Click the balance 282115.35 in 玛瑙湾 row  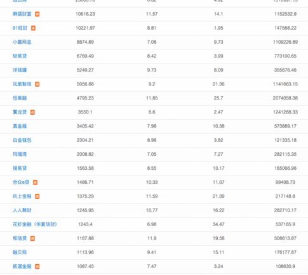tap(285, 154)
